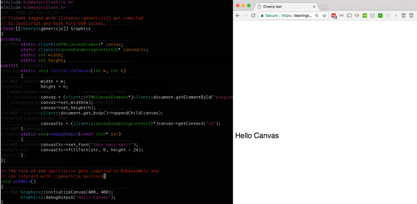Click the red 'B' extension icon

tap(334, 15)
